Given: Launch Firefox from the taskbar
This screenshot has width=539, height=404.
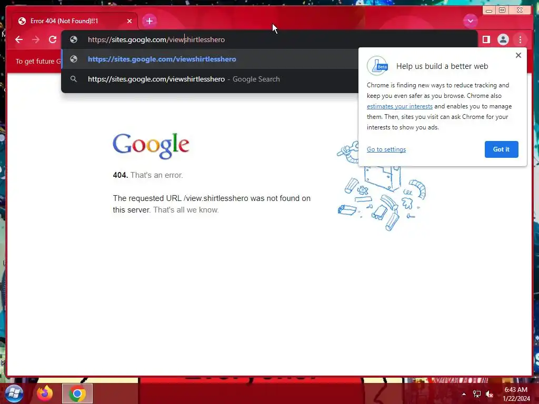Looking at the screenshot, I should pyautogui.click(x=45, y=393).
